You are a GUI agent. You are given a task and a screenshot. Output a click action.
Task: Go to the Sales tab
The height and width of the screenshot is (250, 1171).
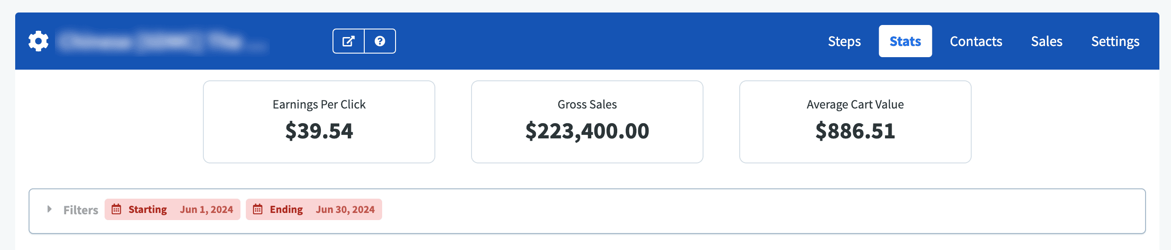(1046, 41)
